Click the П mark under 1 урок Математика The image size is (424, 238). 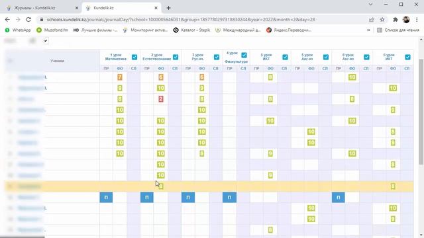[106, 197]
